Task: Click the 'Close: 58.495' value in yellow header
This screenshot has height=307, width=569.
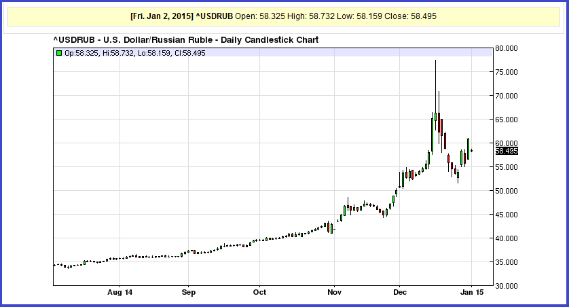Action: click(x=410, y=16)
